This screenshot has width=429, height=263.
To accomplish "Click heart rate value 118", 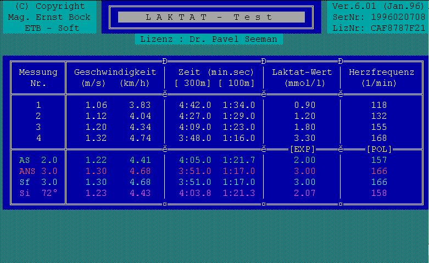I will tap(379, 105).
